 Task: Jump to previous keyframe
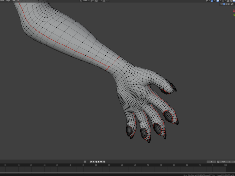point(94,162)
